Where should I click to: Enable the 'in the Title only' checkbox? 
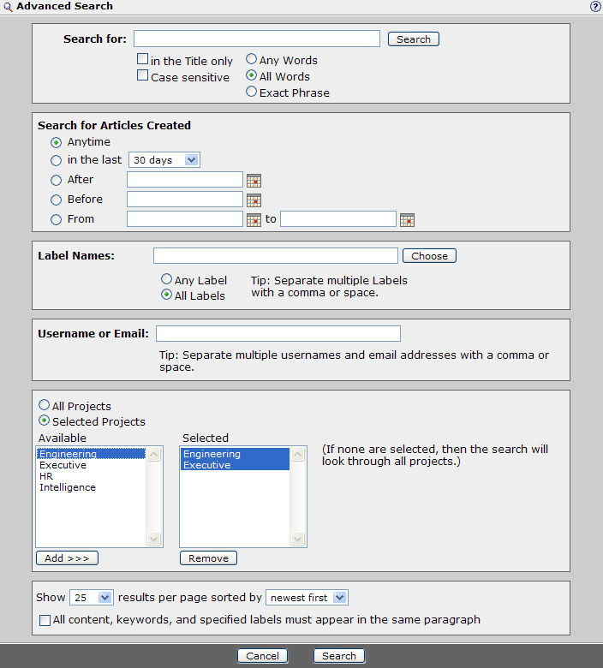[x=143, y=61]
